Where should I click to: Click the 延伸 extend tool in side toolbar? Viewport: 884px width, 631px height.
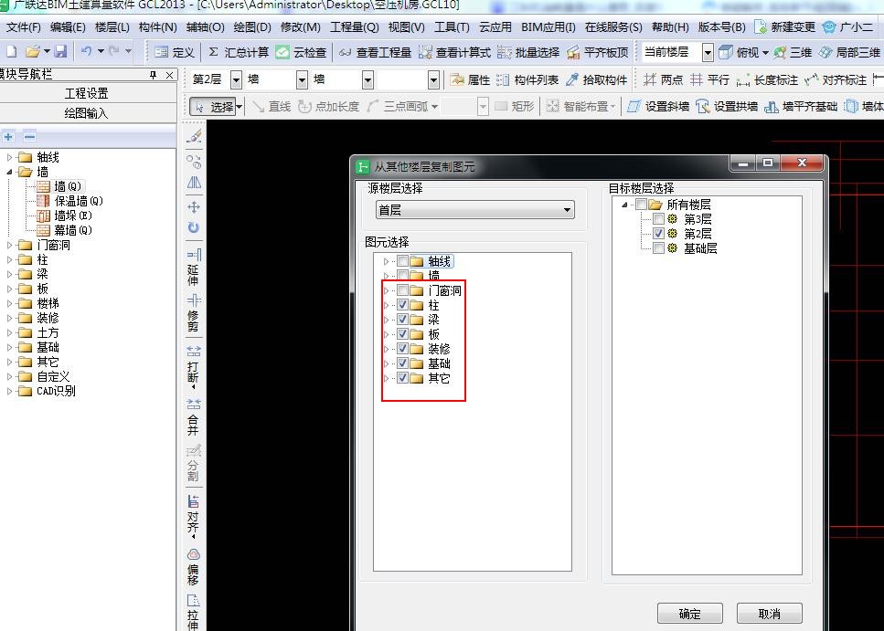(194, 267)
